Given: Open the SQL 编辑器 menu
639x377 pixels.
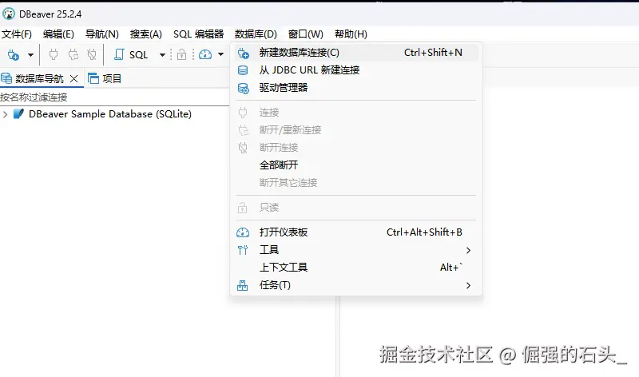Looking at the screenshot, I should [x=198, y=34].
